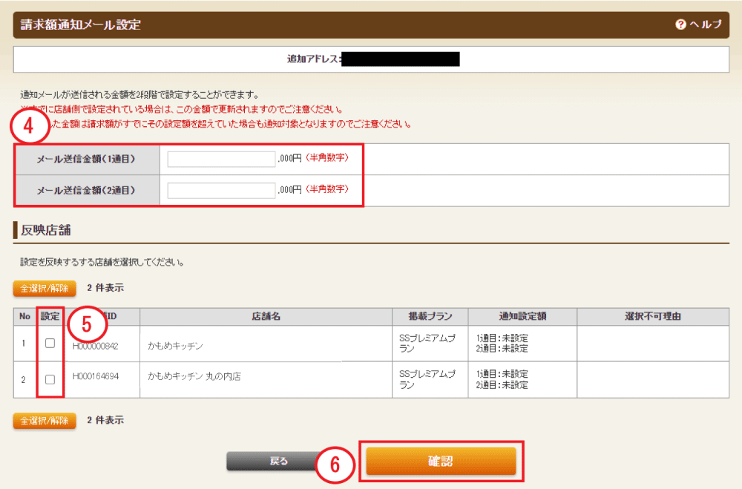This screenshot has width=742, height=489.
Task: Click the 選択不可理由 column header
Action: (x=653, y=316)
